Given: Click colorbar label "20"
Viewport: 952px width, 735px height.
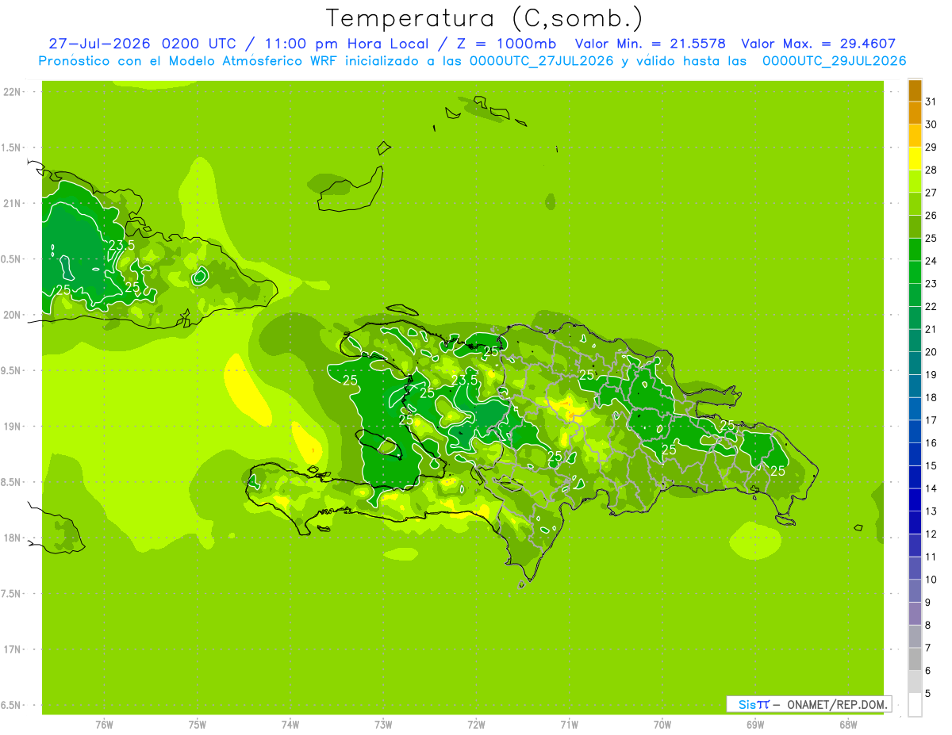Looking at the screenshot, I should pyautogui.click(x=931, y=352).
